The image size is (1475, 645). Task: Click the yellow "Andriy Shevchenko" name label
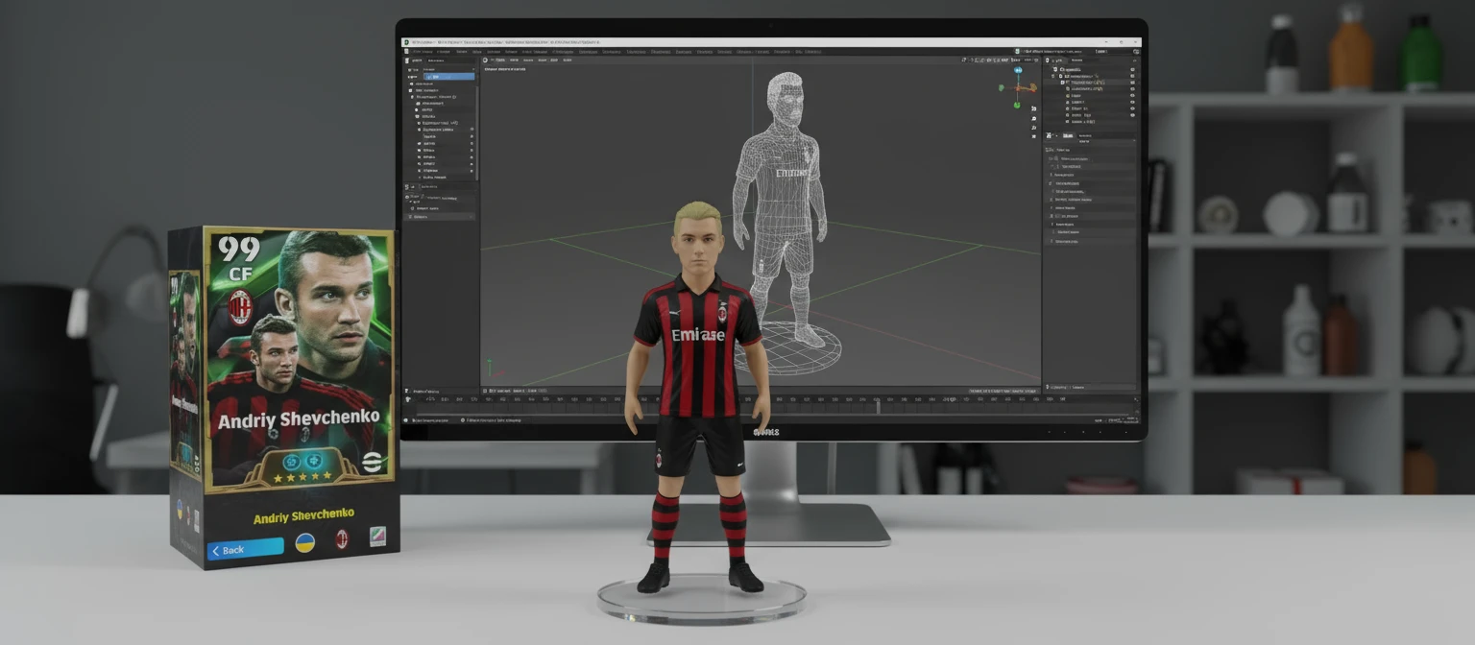coord(303,516)
